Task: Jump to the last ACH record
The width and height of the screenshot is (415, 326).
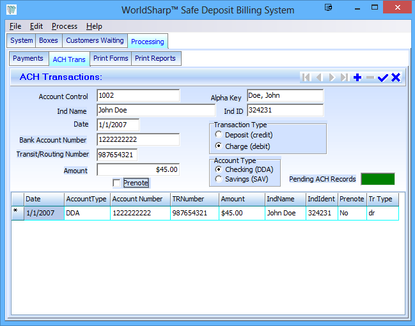Action: (x=345, y=77)
